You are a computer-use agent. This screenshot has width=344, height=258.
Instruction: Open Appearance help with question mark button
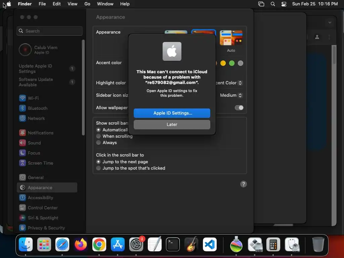tap(243, 184)
